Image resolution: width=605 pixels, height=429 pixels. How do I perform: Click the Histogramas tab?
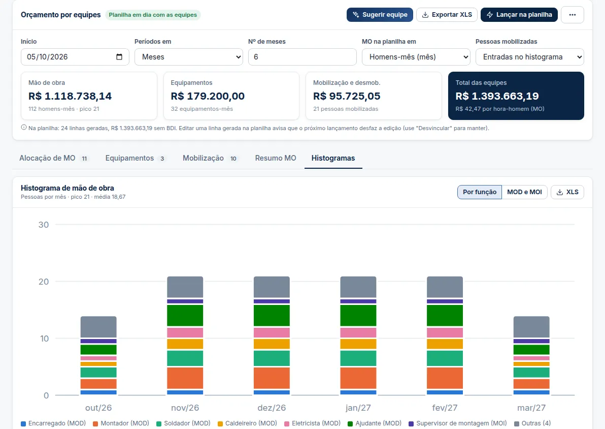tap(333, 158)
